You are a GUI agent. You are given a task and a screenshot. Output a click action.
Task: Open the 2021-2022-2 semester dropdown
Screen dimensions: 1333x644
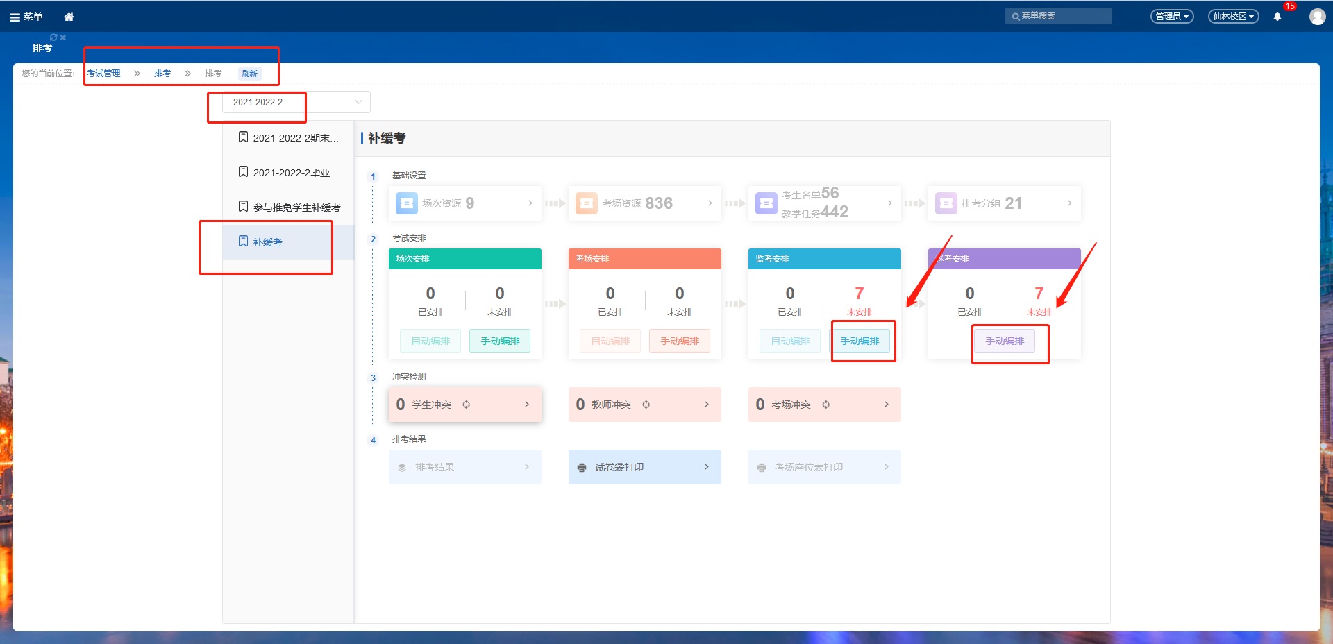click(x=296, y=102)
